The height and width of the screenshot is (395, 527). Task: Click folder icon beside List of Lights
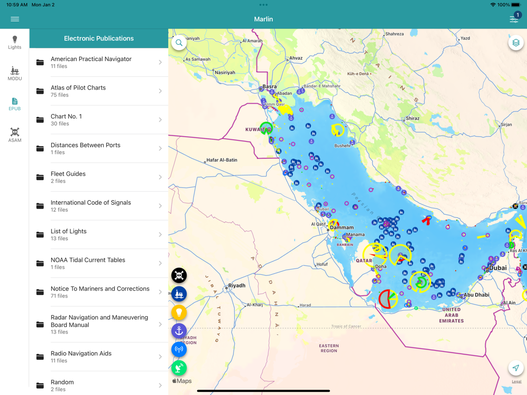(x=40, y=234)
